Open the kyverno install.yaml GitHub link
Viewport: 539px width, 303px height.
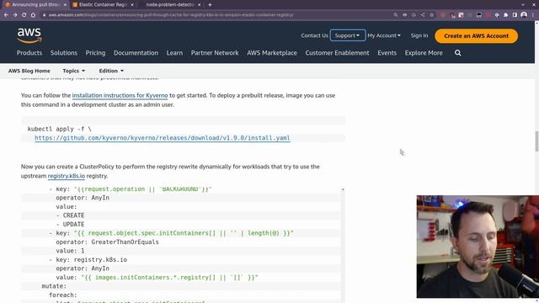[x=163, y=138]
